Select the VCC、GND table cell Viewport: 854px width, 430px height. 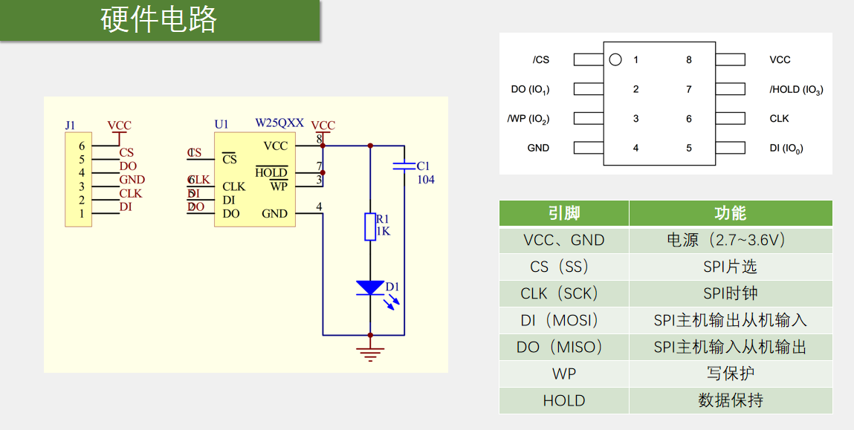[564, 240]
